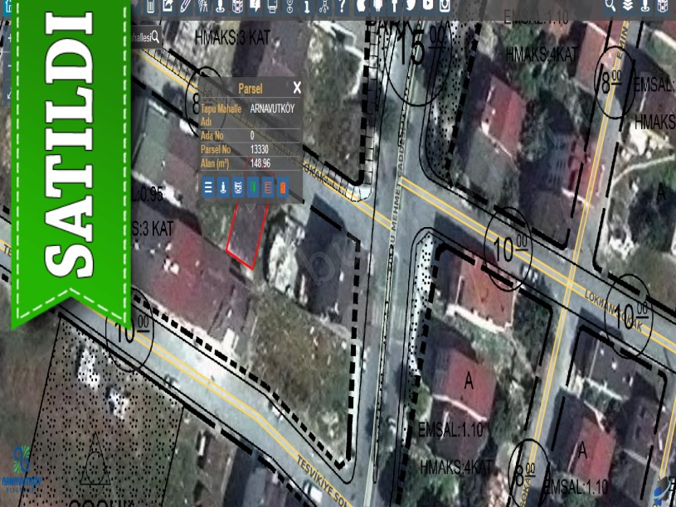Click the question mark help icon

pyautogui.click(x=342, y=6)
